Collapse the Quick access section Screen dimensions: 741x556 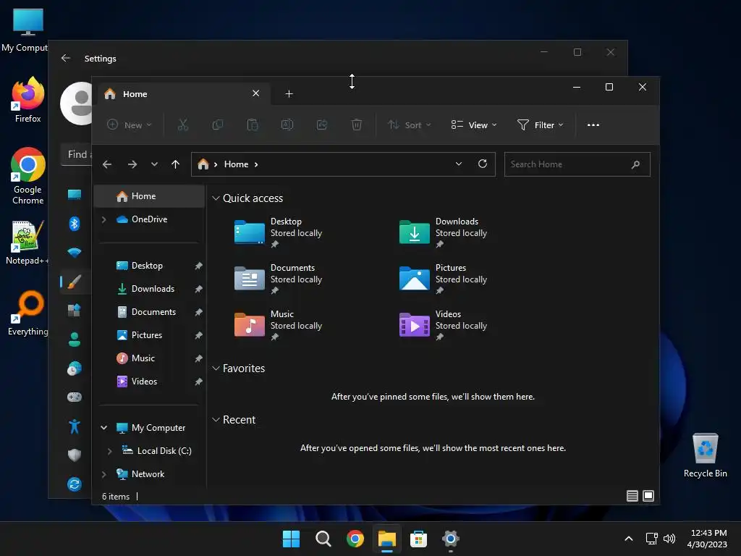point(216,198)
